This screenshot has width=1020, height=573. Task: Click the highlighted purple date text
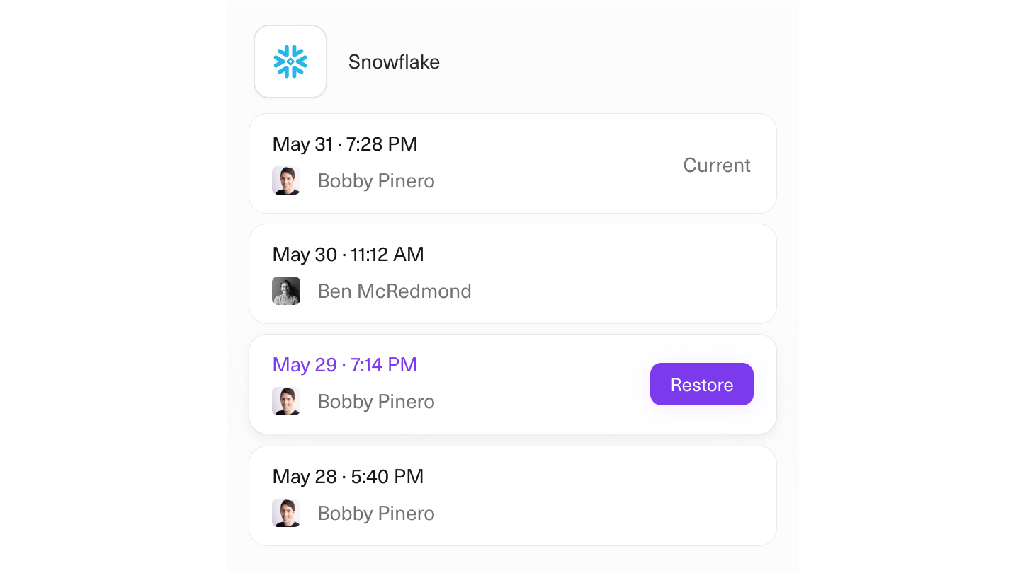pos(345,365)
